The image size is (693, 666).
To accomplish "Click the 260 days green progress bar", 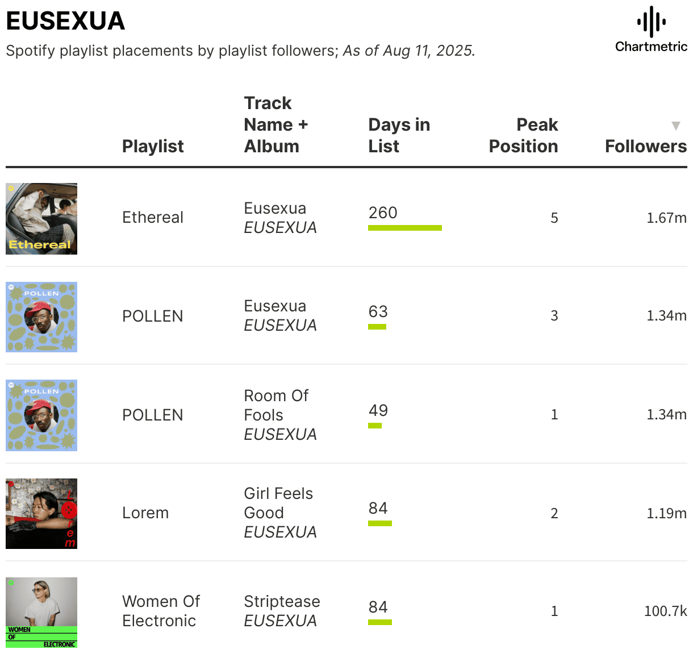I will point(404,228).
